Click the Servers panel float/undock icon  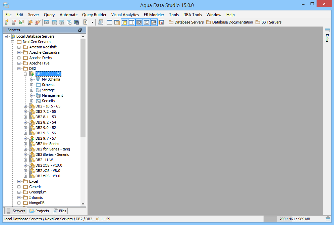[80, 30]
